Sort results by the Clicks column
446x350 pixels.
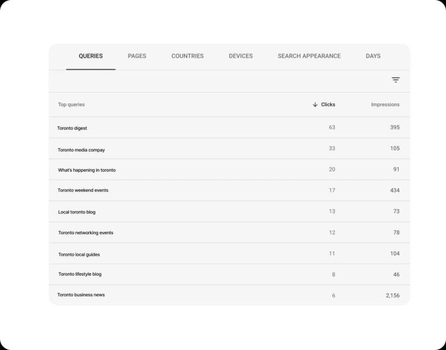point(327,104)
